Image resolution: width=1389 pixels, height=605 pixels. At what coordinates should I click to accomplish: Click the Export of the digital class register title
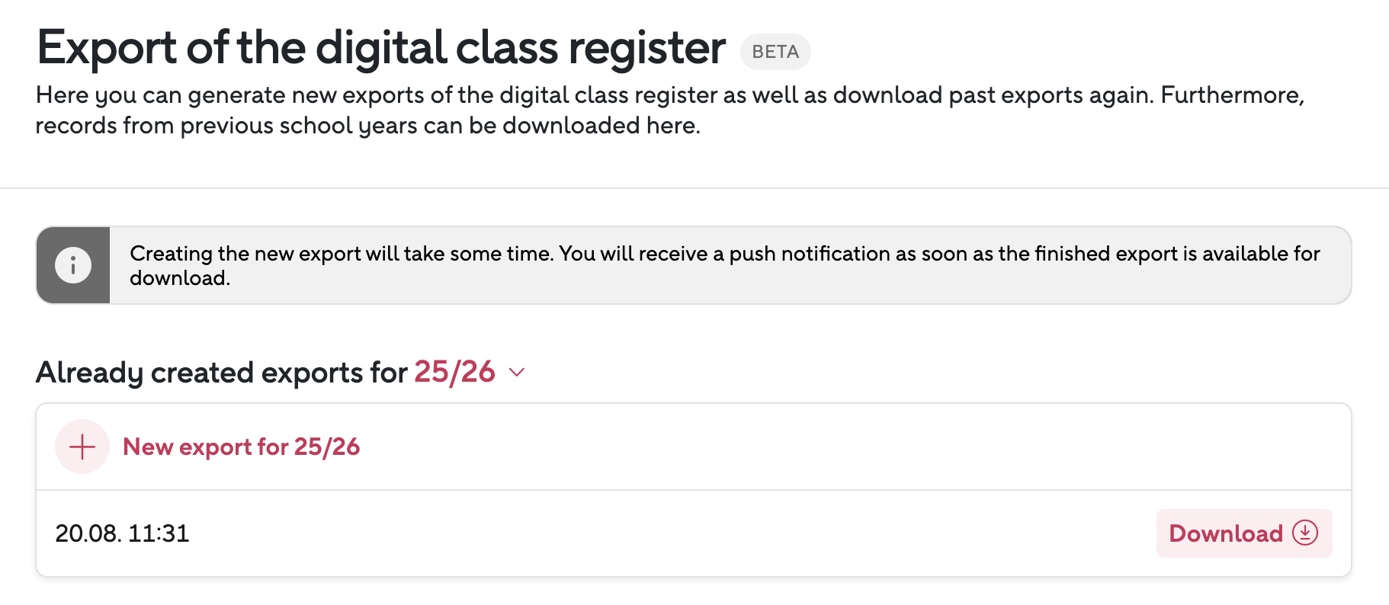[x=380, y=48]
